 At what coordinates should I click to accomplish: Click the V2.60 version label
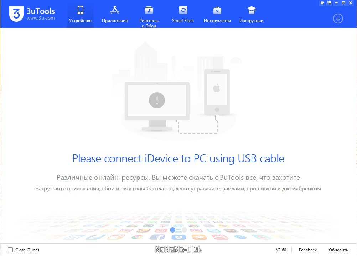tap(281, 250)
